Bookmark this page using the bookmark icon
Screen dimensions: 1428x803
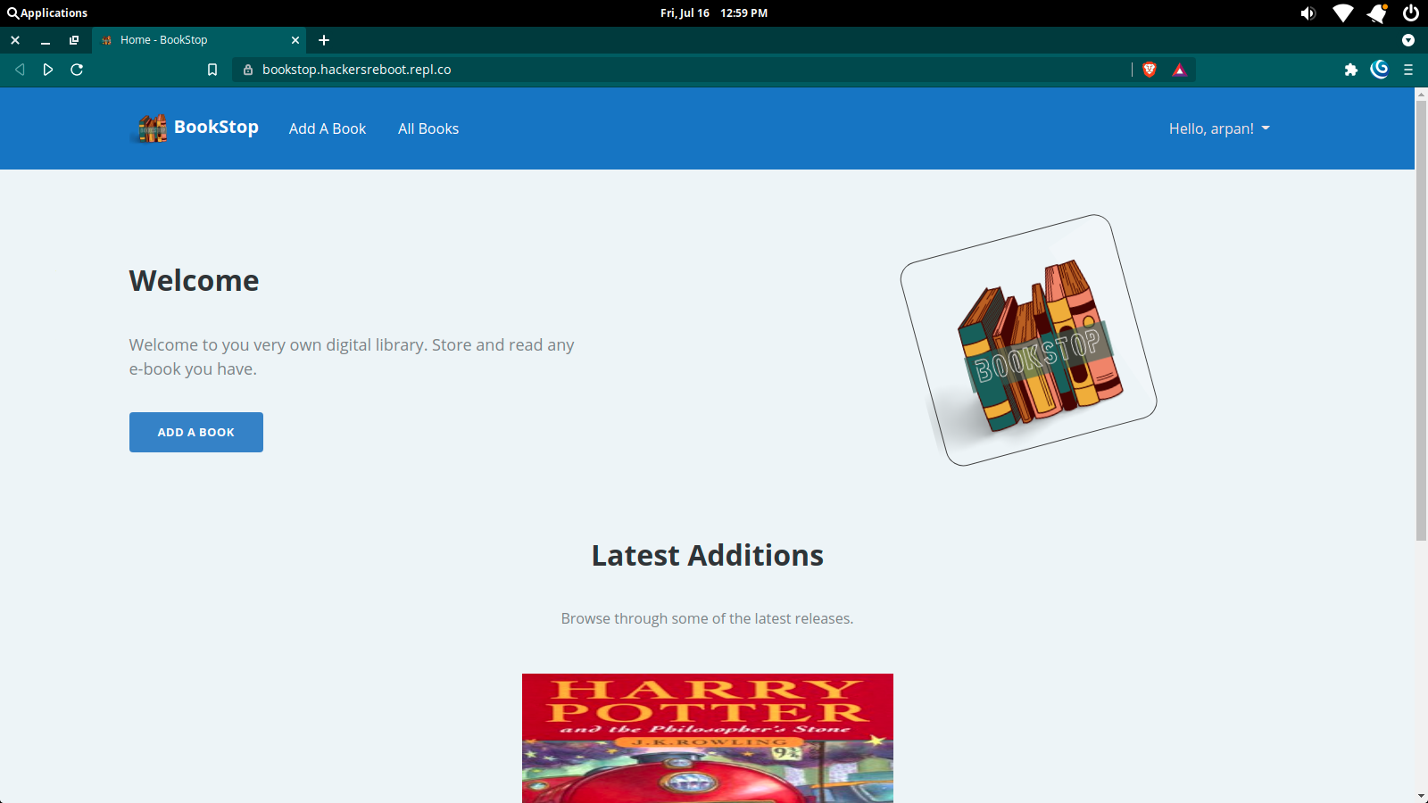tap(212, 70)
